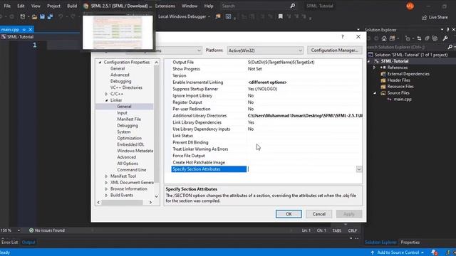
Task: Open the zoom level 150% dropdown
Action: click(19, 230)
